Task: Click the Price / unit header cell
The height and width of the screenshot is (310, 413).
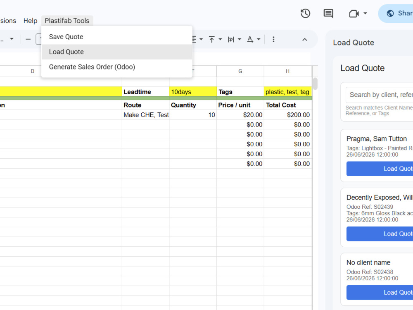Action: click(240, 105)
